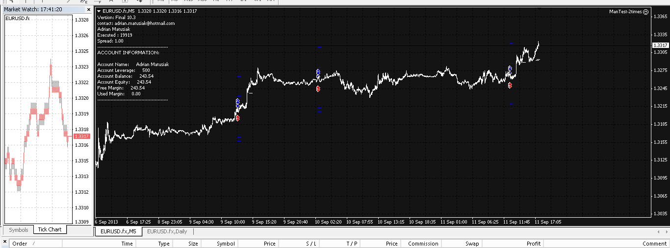Viewport: 670px width, 248px height.
Task: Click the Spread: 1.00 text
Action: (110, 41)
